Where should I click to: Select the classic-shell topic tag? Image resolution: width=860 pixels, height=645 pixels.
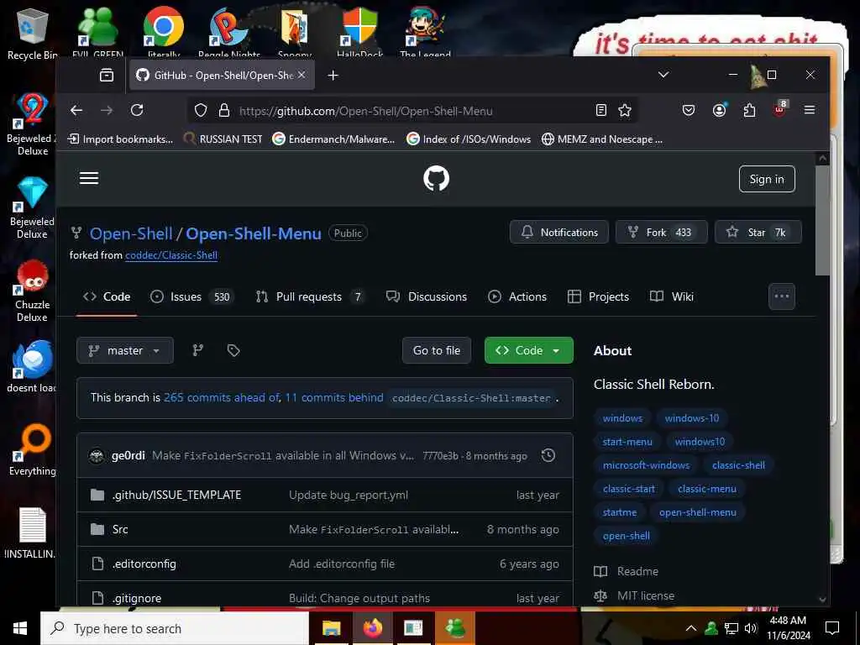738,465
